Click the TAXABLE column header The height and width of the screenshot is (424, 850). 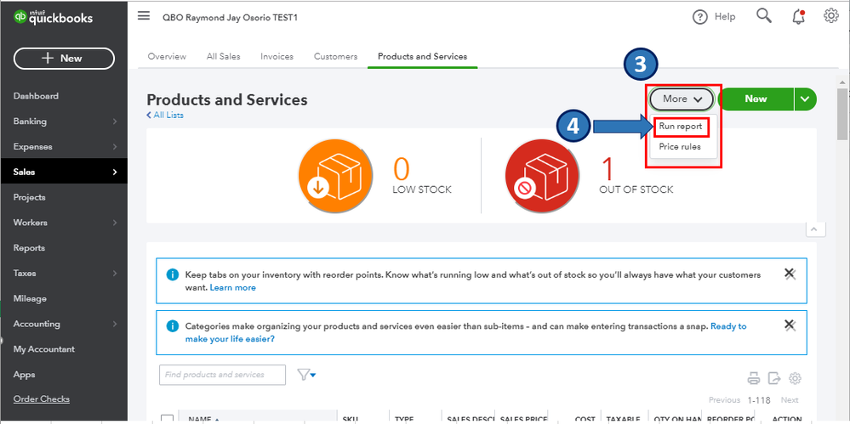click(625, 420)
